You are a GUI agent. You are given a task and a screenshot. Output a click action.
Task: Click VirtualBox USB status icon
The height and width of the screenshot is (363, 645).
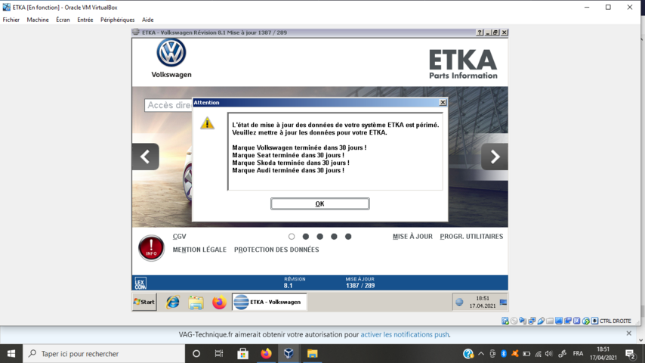[x=541, y=321]
